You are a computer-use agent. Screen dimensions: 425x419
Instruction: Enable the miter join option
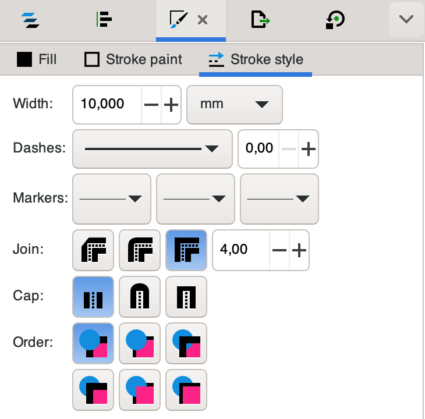[x=186, y=250]
